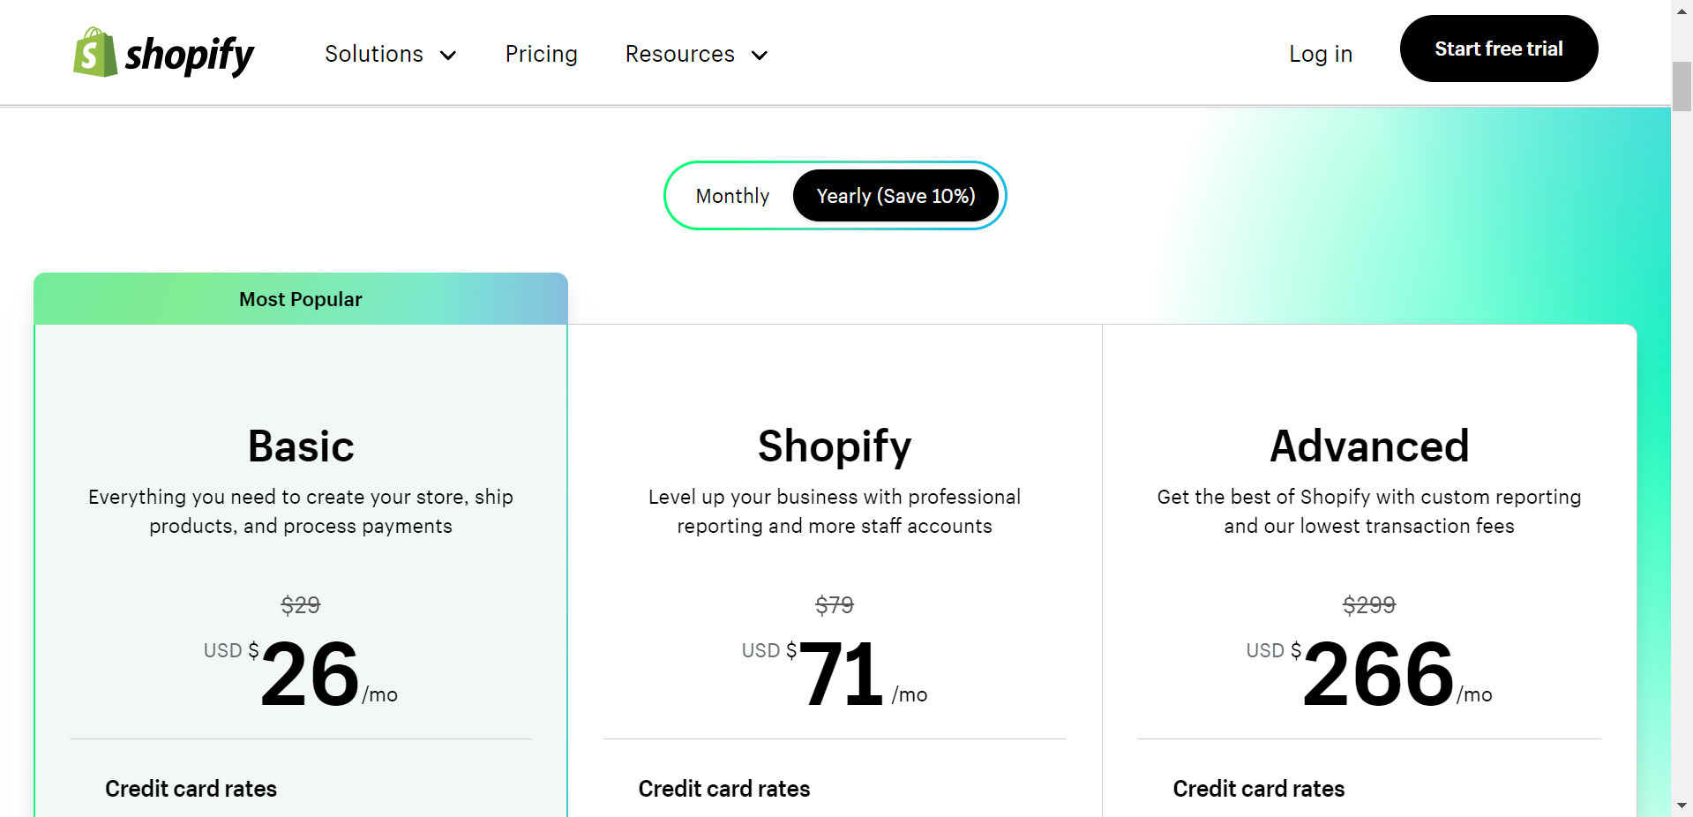Go to the Pricing page
Screen dimensions: 1693x817
(x=541, y=54)
